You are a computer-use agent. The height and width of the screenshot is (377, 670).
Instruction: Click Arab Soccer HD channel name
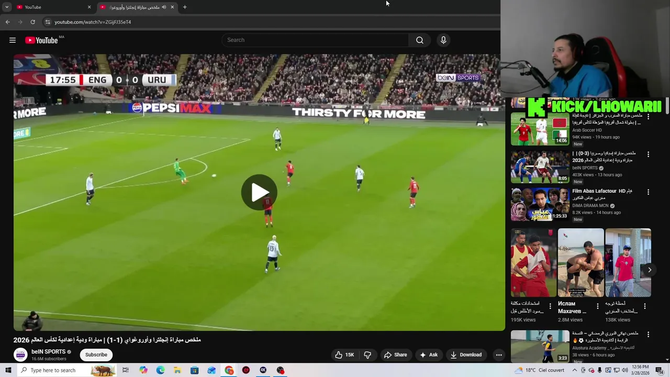click(x=587, y=130)
